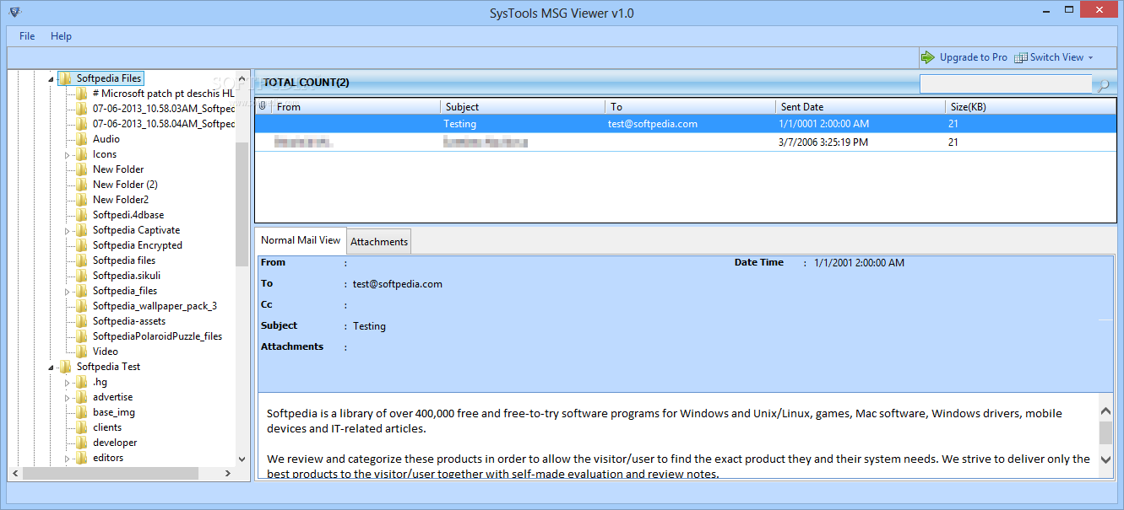1124x510 pixels.
Task: Sort by Subject column header
Action: [x=523, y=106]
